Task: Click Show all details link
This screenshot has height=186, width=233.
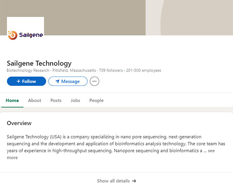Action: [116, 181]
